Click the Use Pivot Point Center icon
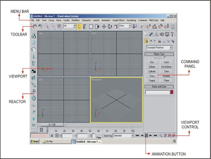The image size is (211, 159). [x=135, y=26]
